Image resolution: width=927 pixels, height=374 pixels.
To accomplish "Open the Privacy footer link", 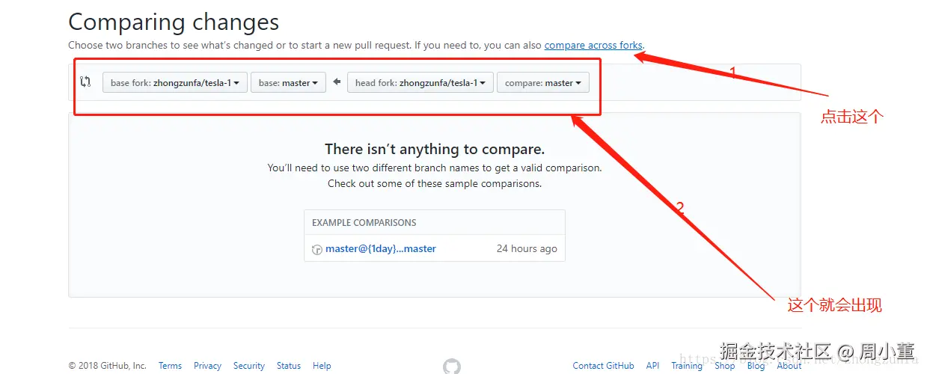I will point(207,366).
